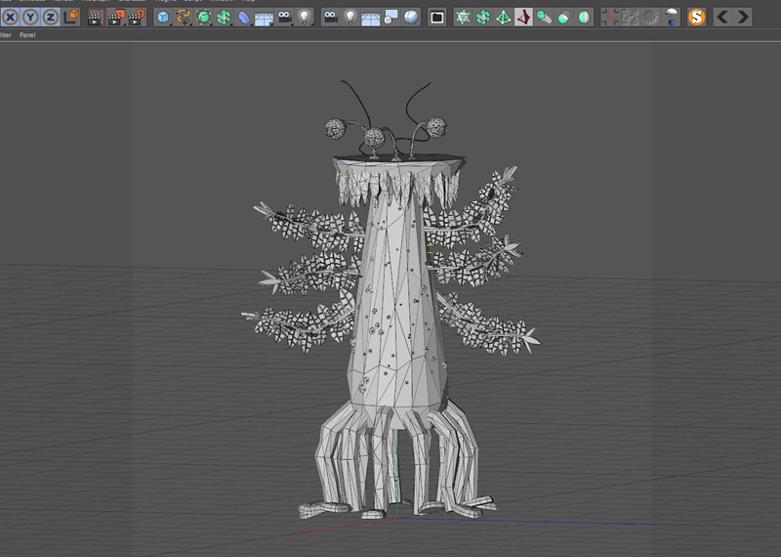This screenshot has height=557, width=781.
Task: Click the greyed-out shapes icon
Action: pyautogui.click(x=630, y=18)
